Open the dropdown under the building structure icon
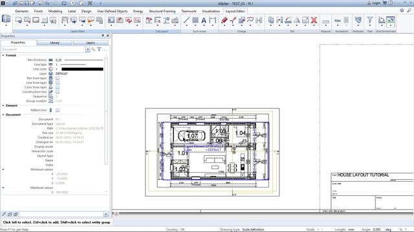Screen dimensions: 414x232 pyautogui.click(x=6, y=25)
